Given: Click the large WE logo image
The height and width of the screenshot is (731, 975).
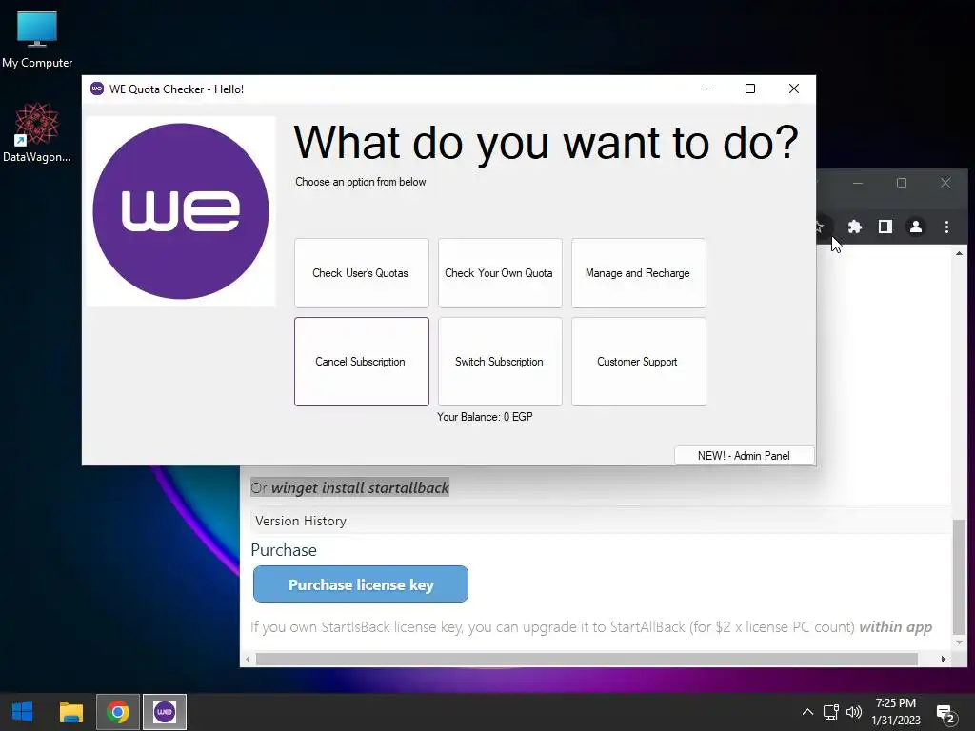Looking at the screenshot, I should (x=181, y=211).
